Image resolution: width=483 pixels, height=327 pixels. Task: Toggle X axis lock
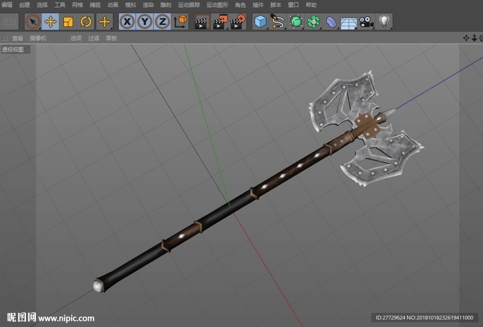point(127,22)
